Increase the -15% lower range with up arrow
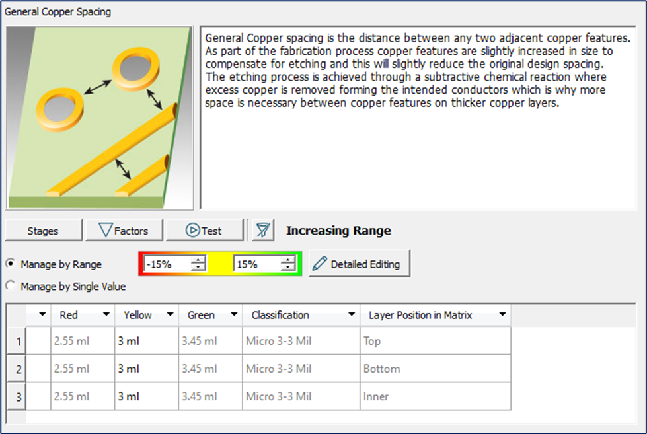The image size is (647, 434). pos(198,260)
